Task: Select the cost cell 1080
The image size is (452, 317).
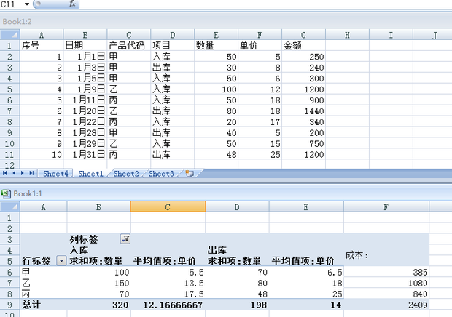Action: click(386, 283)
